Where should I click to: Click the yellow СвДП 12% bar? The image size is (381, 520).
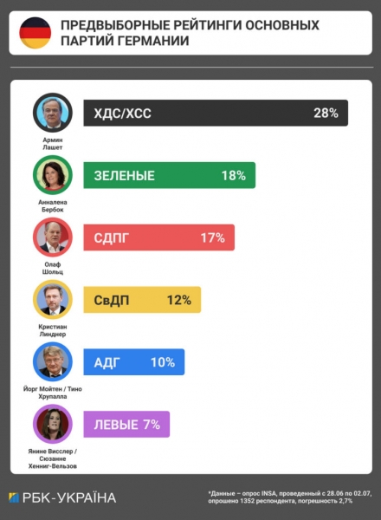pyautogui.click(x=142, y=300)
